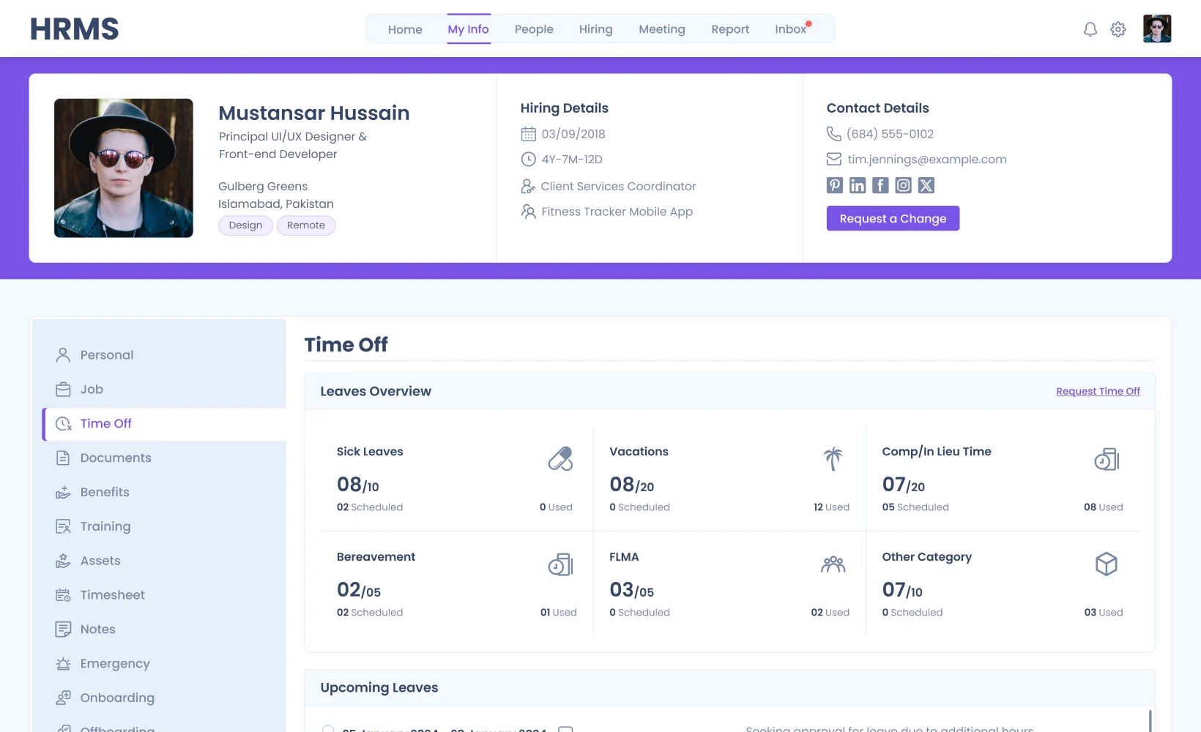Open the Hiring tab
The height and width of the screenshot is (732, 1201).
(595, 29)
